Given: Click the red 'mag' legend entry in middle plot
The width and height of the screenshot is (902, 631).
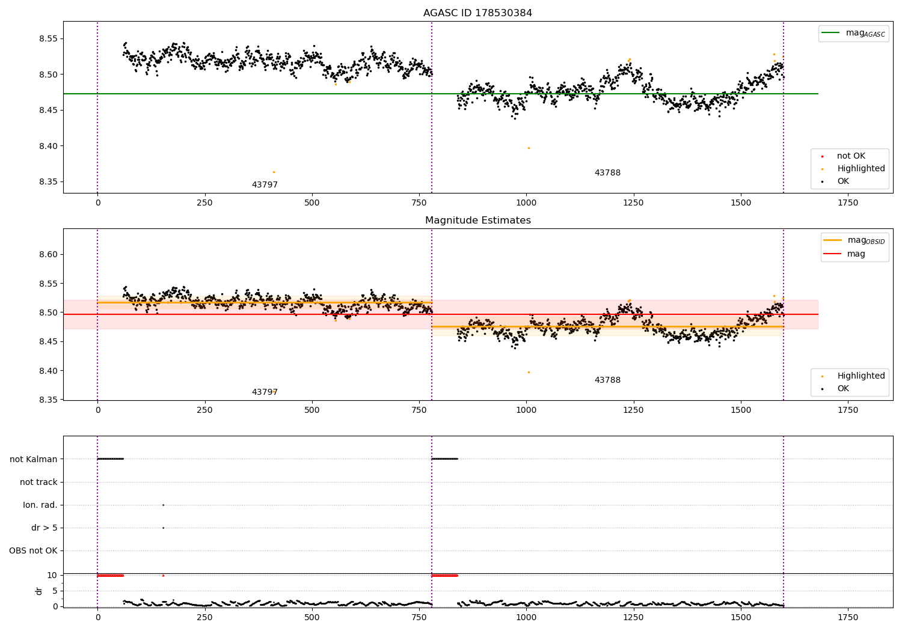Looking at the screenshot, I should coord(845,254).
